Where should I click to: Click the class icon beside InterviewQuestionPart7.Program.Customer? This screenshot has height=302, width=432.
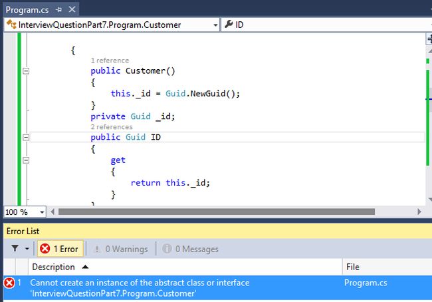11,24
